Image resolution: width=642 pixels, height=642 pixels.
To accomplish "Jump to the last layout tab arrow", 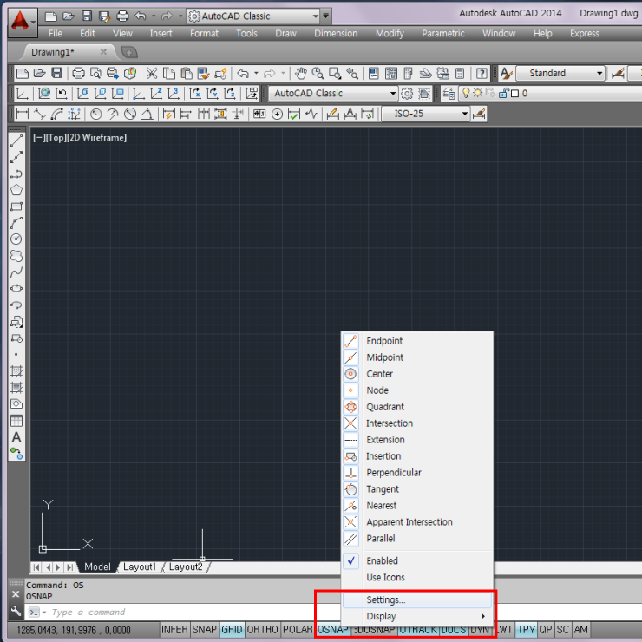I will click(x=70, y=567).
